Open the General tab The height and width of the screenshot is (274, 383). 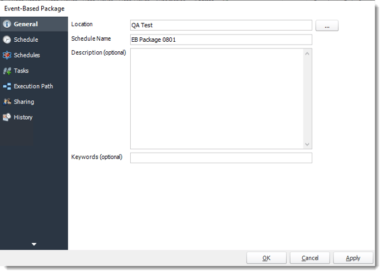click(34, 24)
